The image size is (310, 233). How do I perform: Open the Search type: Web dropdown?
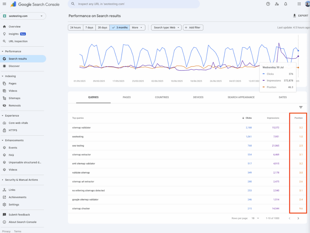coord(166,28)
